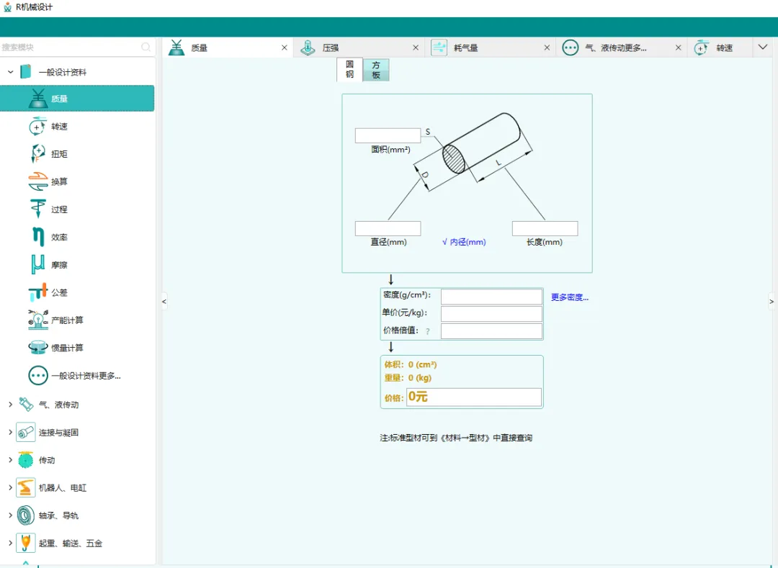Click the 机器人、电缸 robot icon

[26, 487]
